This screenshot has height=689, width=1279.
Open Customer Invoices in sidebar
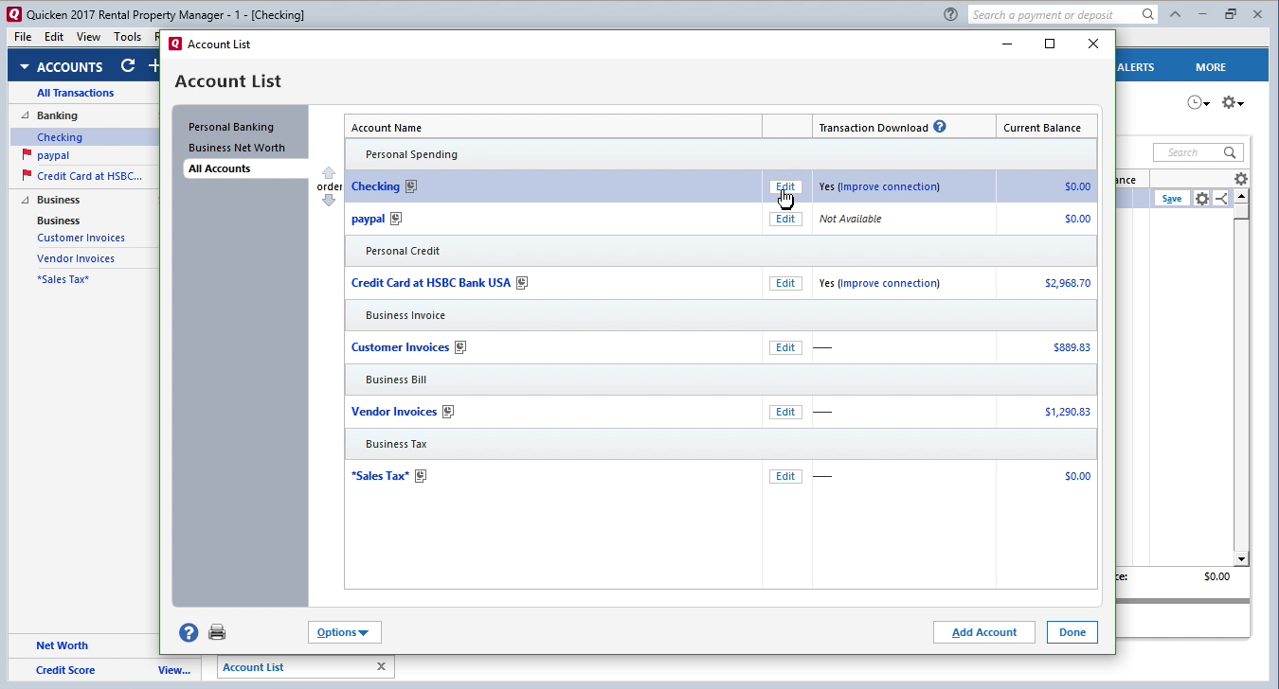tap(81, 238)
